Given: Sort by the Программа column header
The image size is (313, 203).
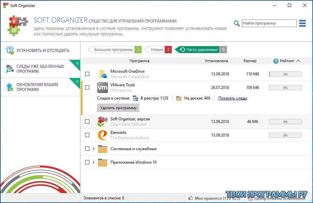Looking at the screenshot, I should click(139, 61).
